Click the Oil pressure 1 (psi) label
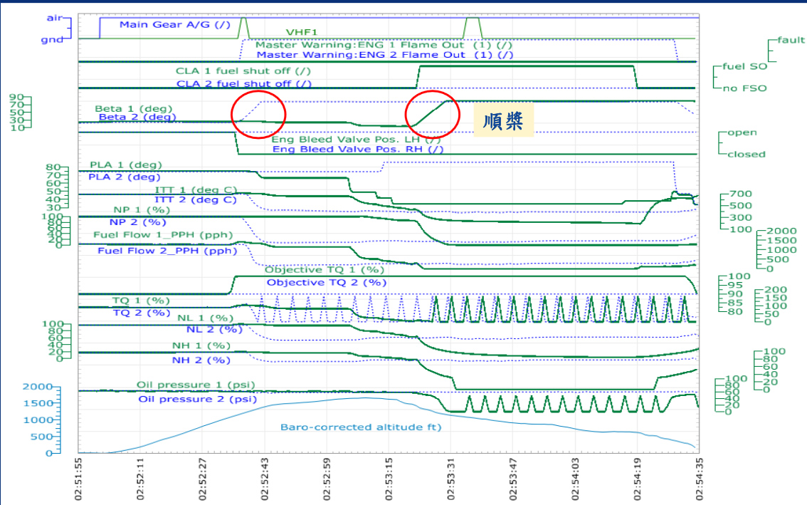 point(195,385)
